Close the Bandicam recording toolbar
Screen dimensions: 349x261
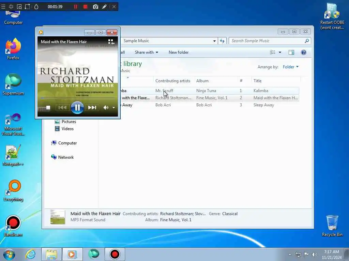coord(114,7)
